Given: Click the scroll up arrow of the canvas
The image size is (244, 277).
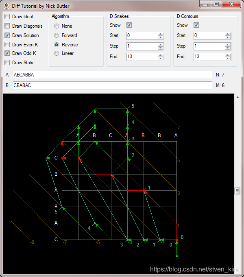Looking at the screenshot, I should pos(237,97).
